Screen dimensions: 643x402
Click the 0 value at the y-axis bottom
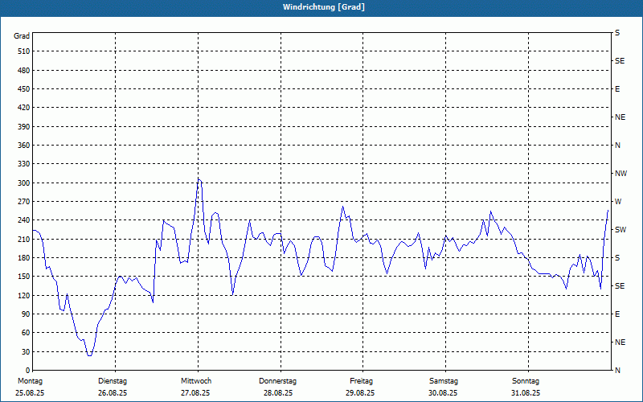coord(27,371)
